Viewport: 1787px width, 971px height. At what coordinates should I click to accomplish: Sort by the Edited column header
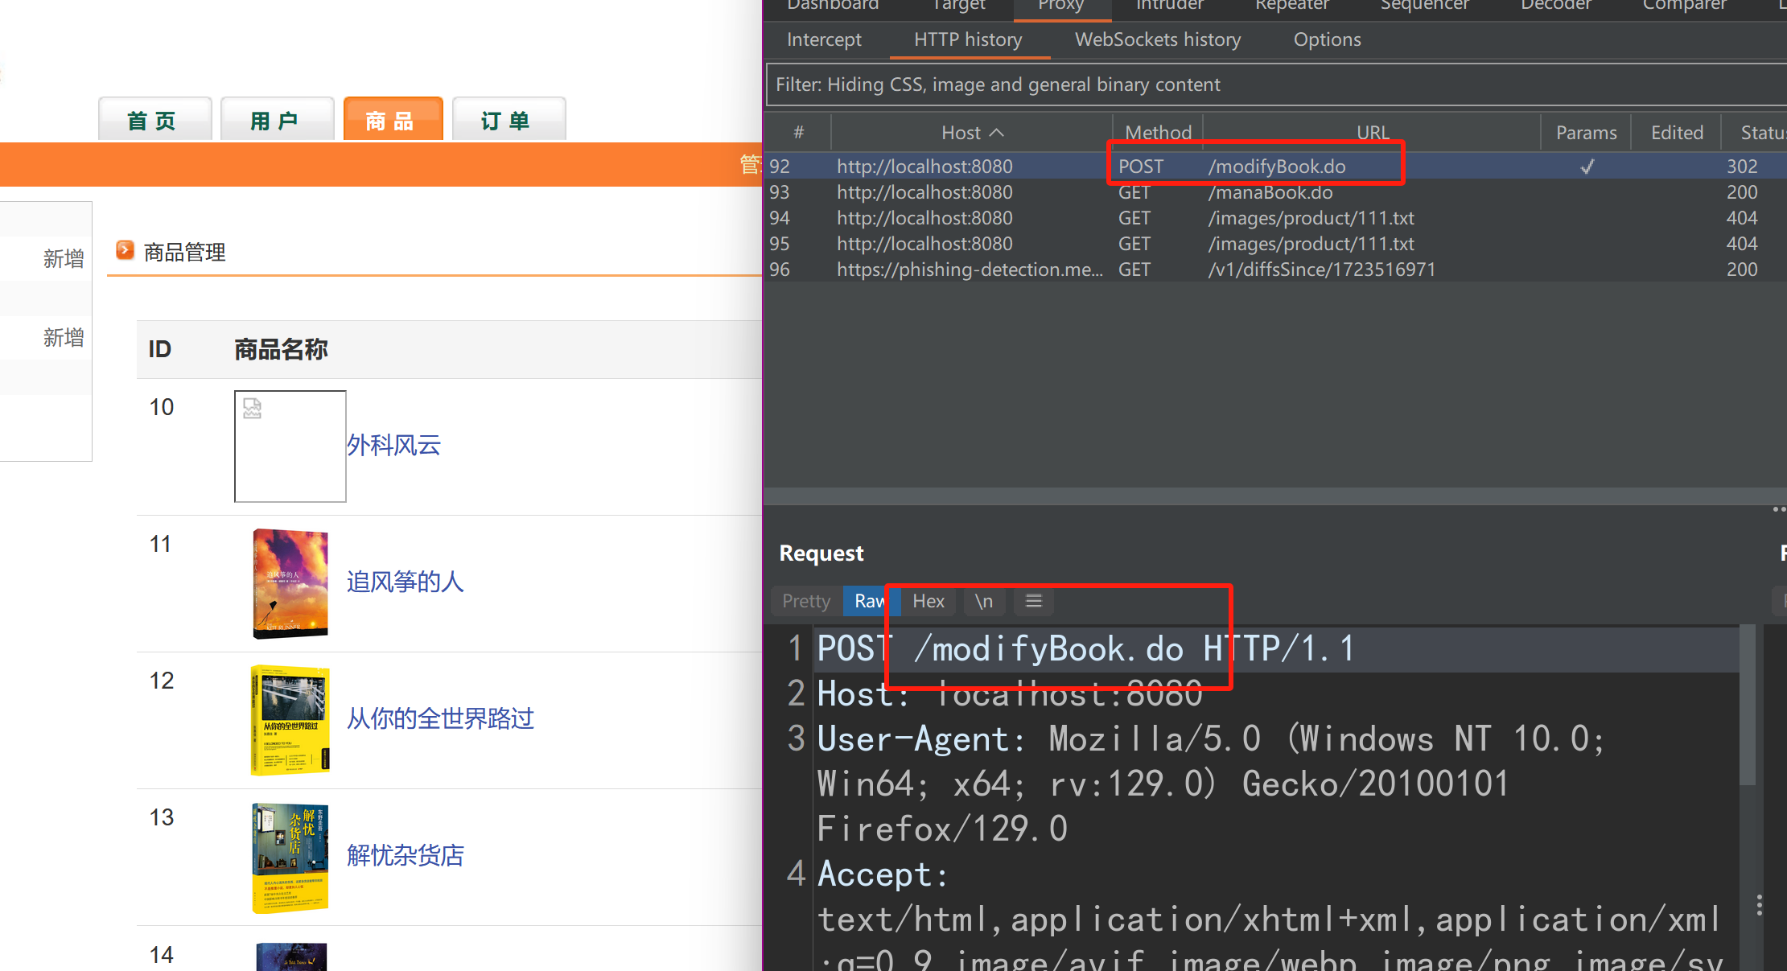[1677, 133]
